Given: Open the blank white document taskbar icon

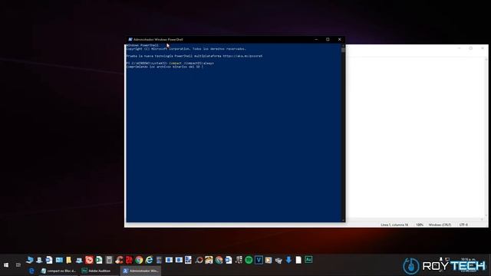Looking at the screenshot, I should (x=298, y=260).
